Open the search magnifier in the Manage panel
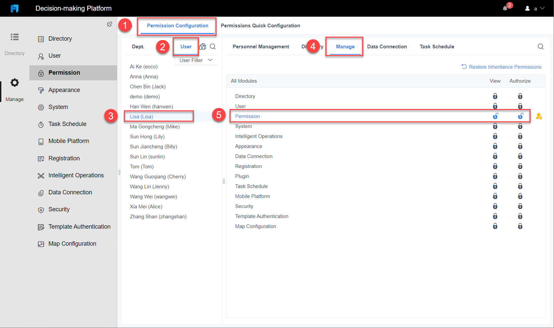 pos(540,47)
